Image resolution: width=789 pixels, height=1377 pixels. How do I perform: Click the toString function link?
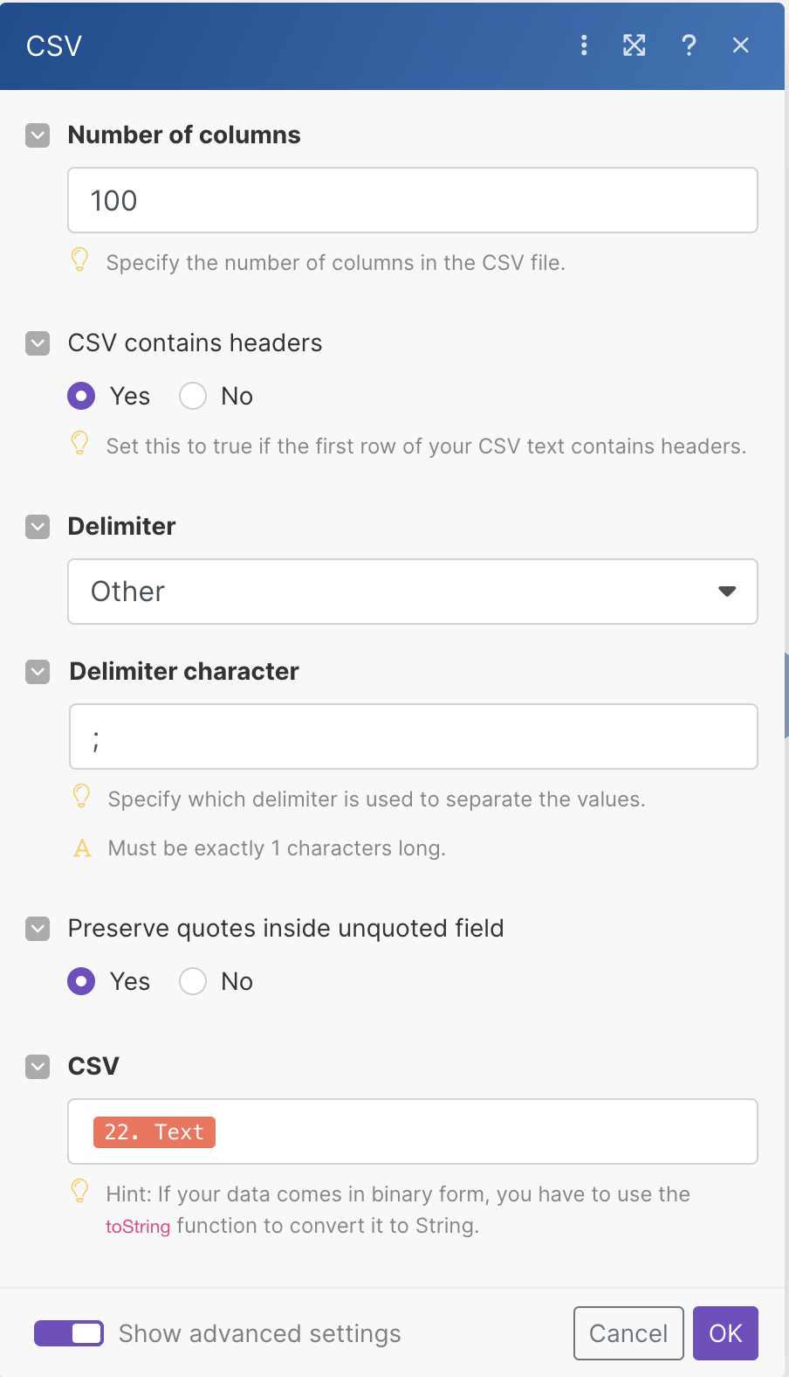pyautogui.click(x=138, y=1227)
